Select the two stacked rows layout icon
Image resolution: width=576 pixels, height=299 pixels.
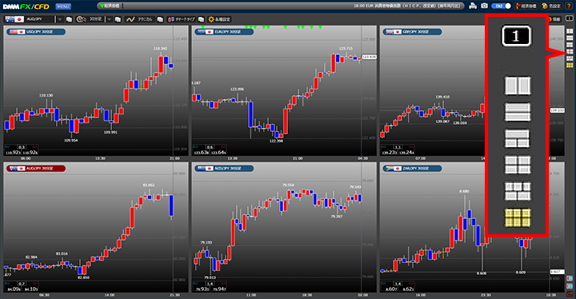518,112
